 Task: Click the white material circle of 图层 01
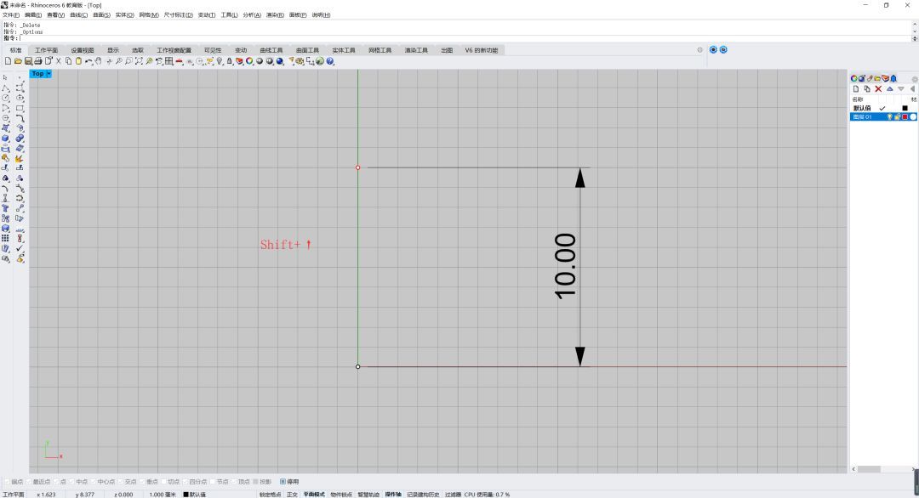[x=912, y=117]
